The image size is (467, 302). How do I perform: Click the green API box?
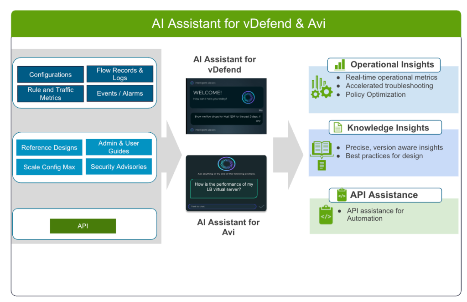[x=83, y=226]
